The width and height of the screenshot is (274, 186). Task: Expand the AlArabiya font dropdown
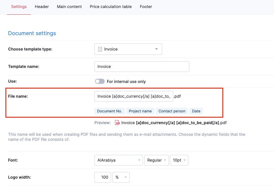click(x=118, y=160)
